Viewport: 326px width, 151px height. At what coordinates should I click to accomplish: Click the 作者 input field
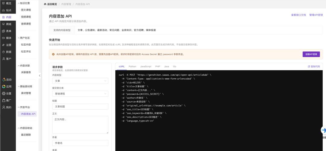click(x=80, y=143)
